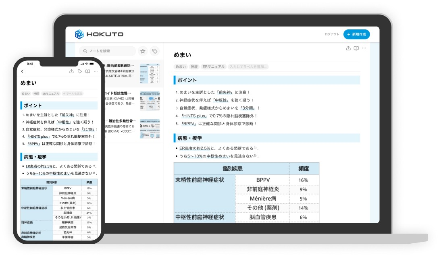Screen dimensions: 441x257
Task: Tap the tag icon on the phone toolbar
Action: tap(79, 71)
